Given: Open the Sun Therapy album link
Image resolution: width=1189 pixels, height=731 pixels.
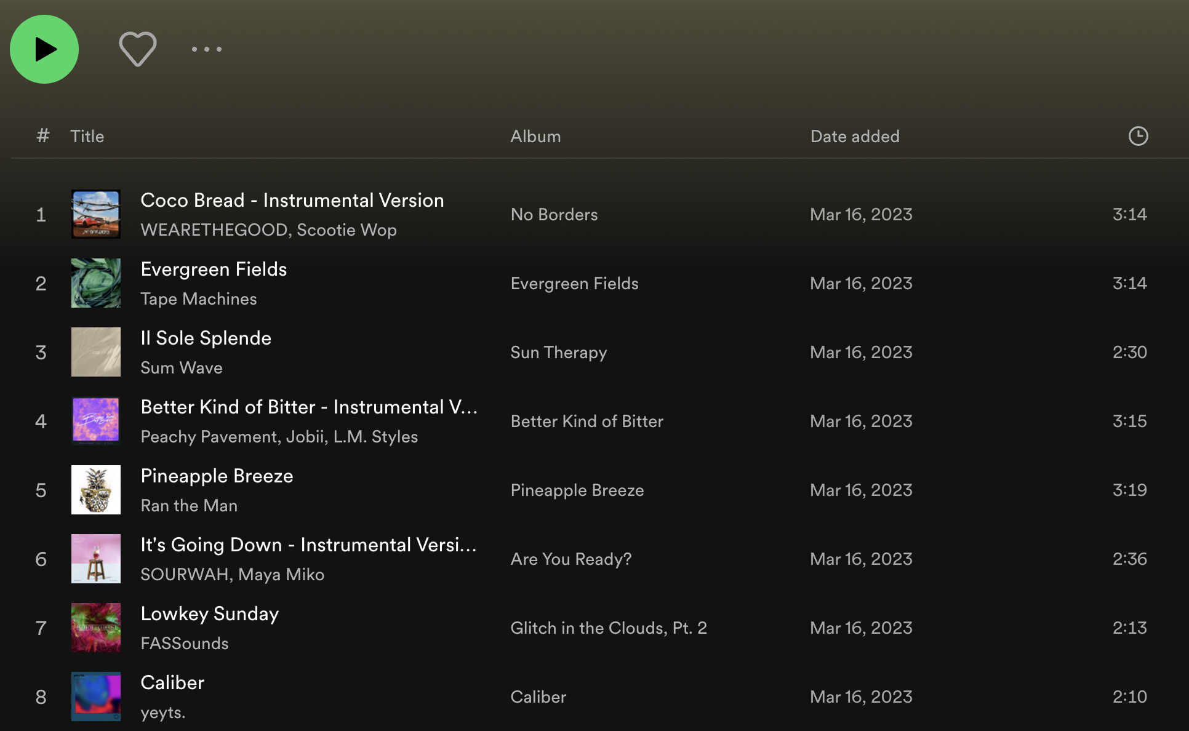Looking at the screenshot, I should tap(558, 353).
